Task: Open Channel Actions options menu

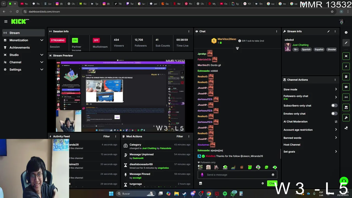Action: (x=335, y=80)
